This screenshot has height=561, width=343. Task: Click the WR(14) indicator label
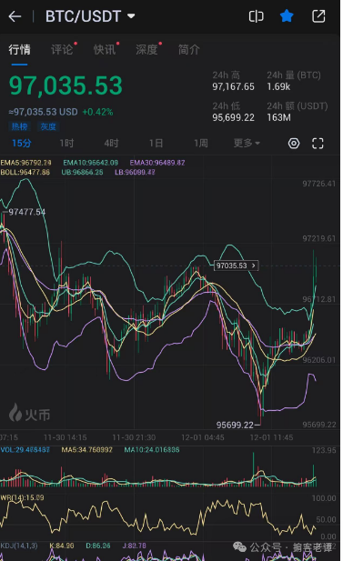pyautogui.click(x=22, y=497)
